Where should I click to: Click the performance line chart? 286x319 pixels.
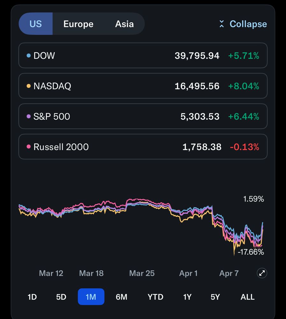[141, 227]
